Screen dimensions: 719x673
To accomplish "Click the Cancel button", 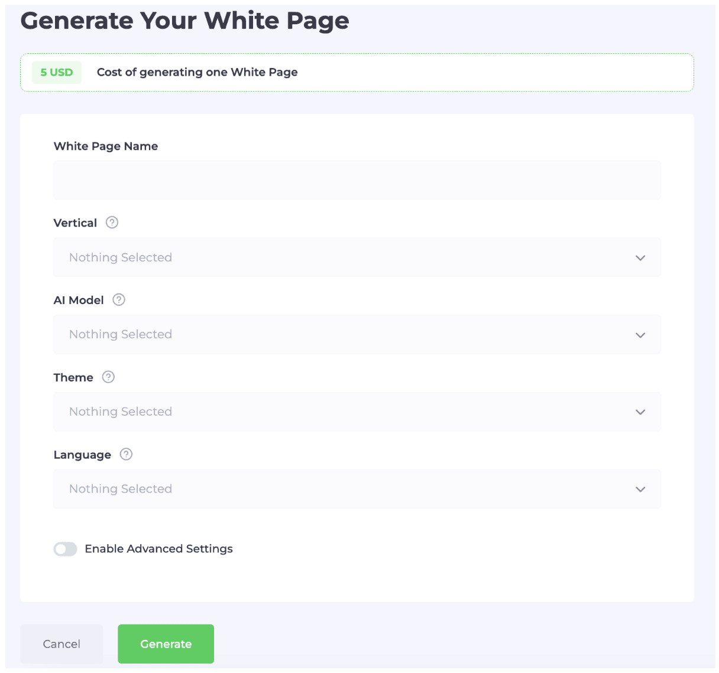I will coord(61,644).
